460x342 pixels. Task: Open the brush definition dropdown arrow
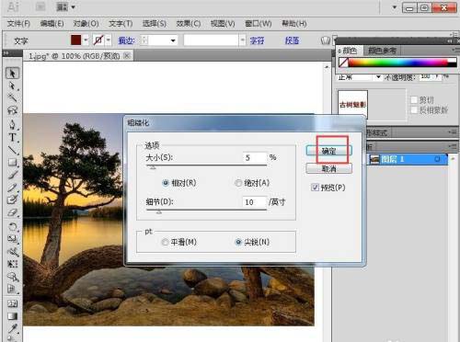tap(243, 40)
